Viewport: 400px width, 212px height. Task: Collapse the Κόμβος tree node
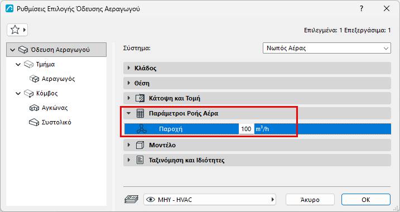[x=18, y=94]
